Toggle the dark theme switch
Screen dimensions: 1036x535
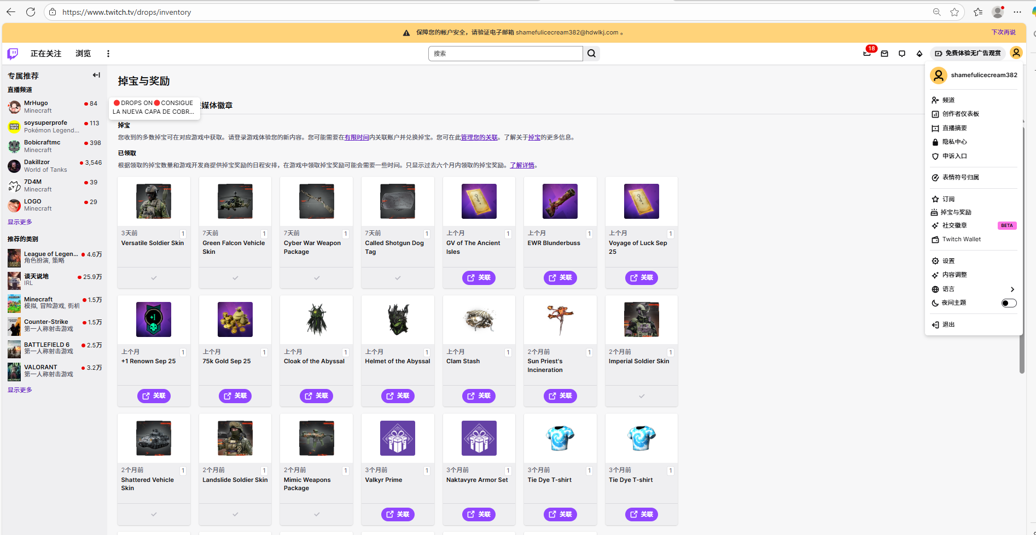(1008, 303)
